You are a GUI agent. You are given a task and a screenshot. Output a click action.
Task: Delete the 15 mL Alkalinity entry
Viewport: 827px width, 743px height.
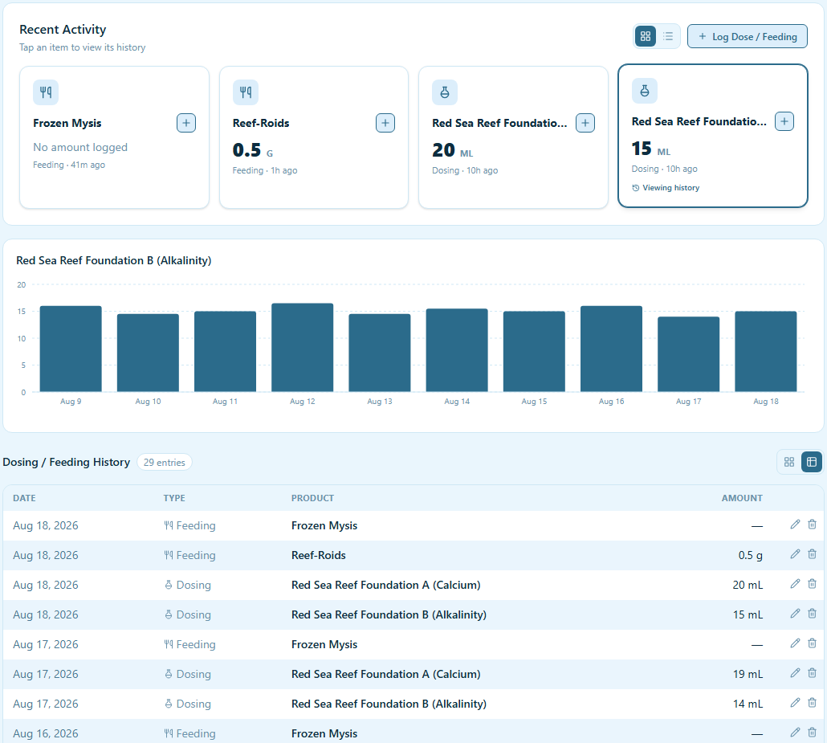(x=813, y=614)
